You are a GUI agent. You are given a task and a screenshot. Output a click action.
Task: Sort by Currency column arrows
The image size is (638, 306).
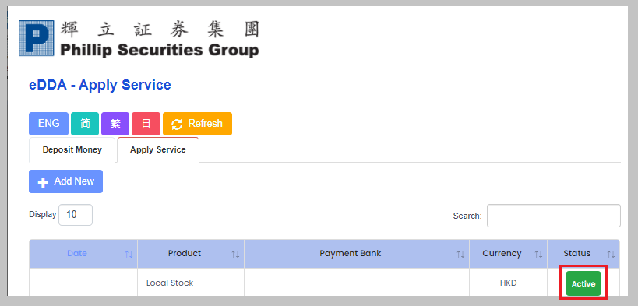pos(539,254)
